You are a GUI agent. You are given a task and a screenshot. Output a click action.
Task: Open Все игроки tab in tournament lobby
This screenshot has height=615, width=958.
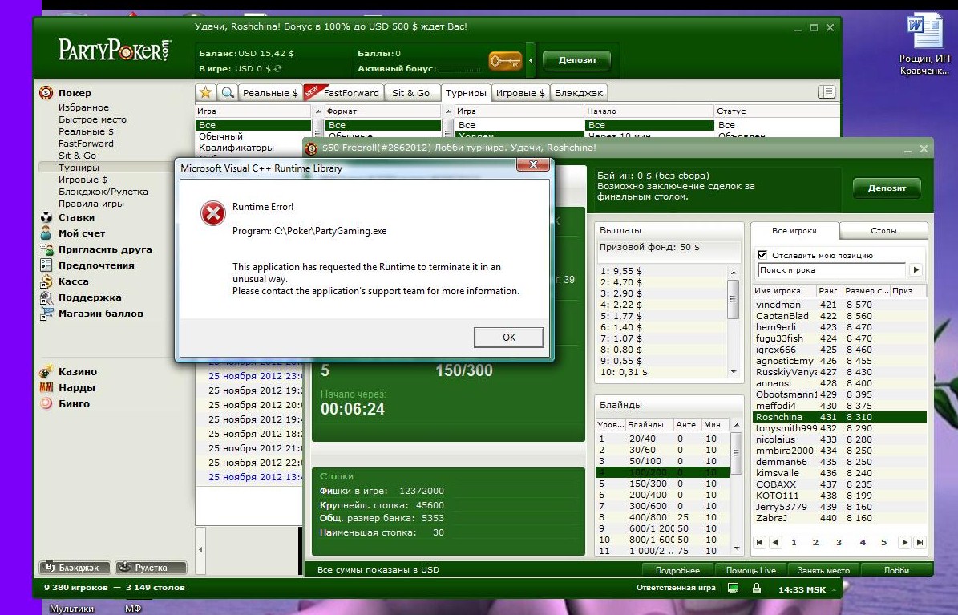[x=794, y=230]
